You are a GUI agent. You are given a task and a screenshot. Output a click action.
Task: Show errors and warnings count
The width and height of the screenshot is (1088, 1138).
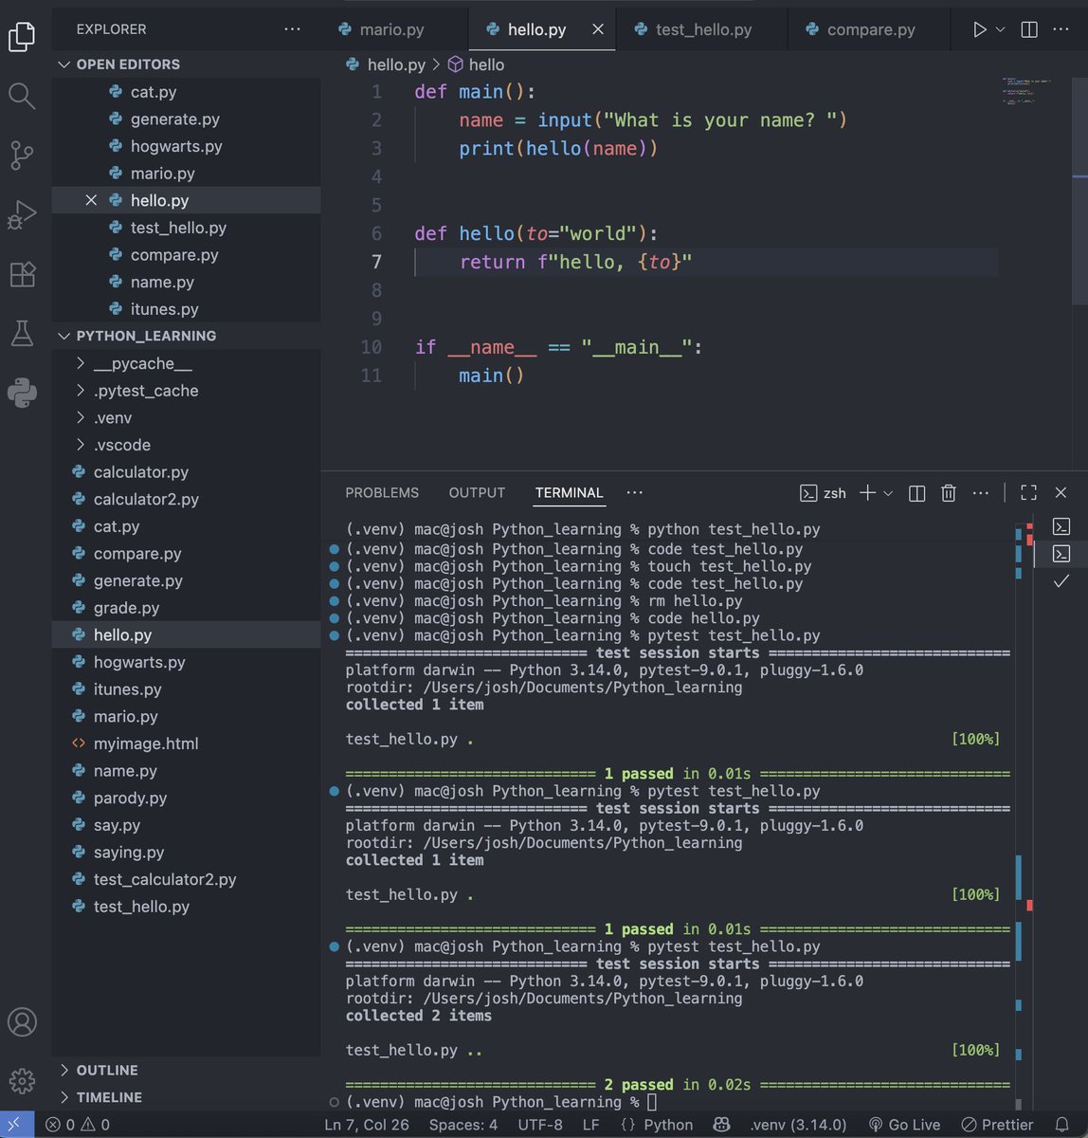pos(78,1125)
